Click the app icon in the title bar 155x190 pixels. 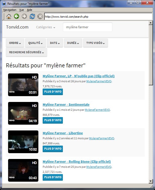pyautogui.click(x=4, y=4)
